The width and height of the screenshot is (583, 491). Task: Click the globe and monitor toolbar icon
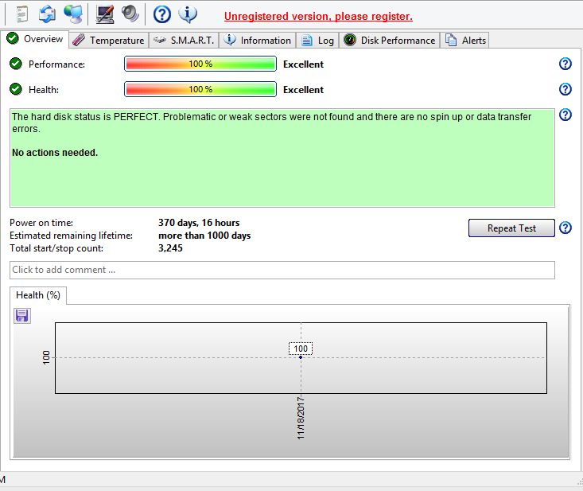click(73, 14)
